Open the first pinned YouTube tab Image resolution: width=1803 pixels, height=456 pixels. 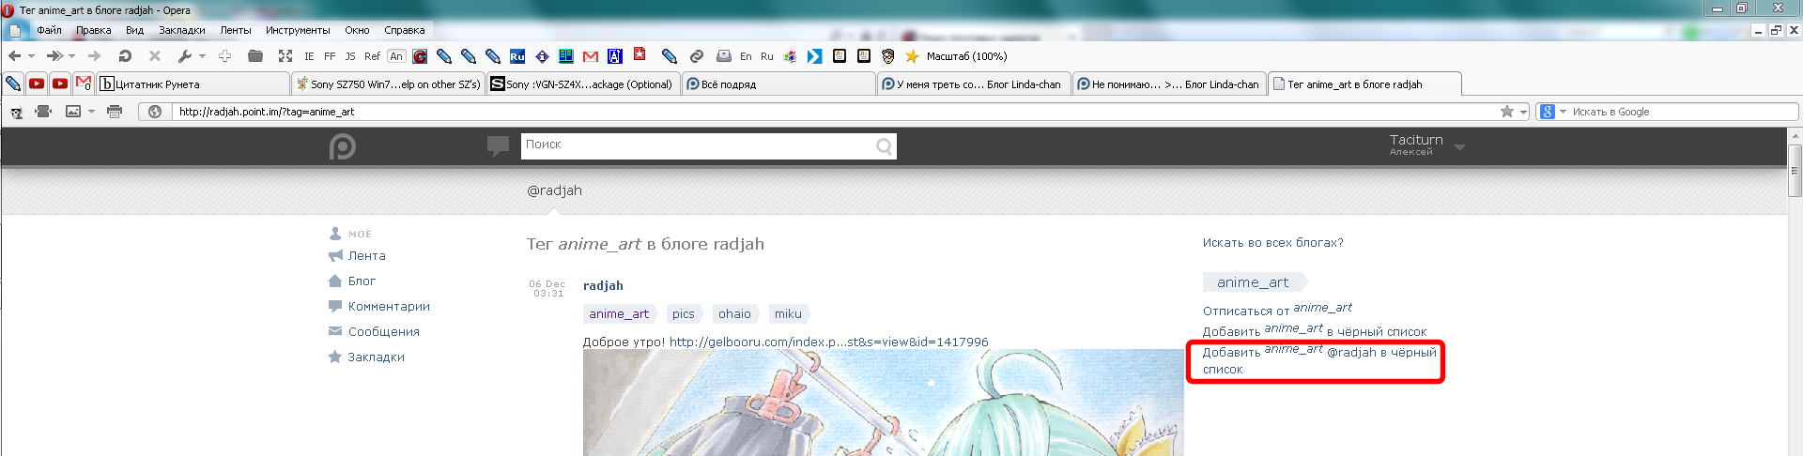(x=37, y=84)
